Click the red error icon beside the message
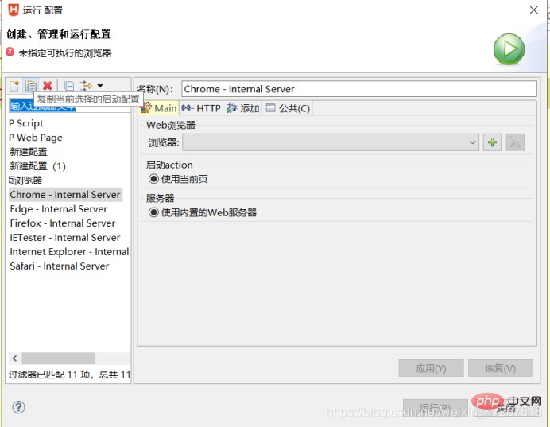This screenshot has width=550, height=427. coord(10,52)
